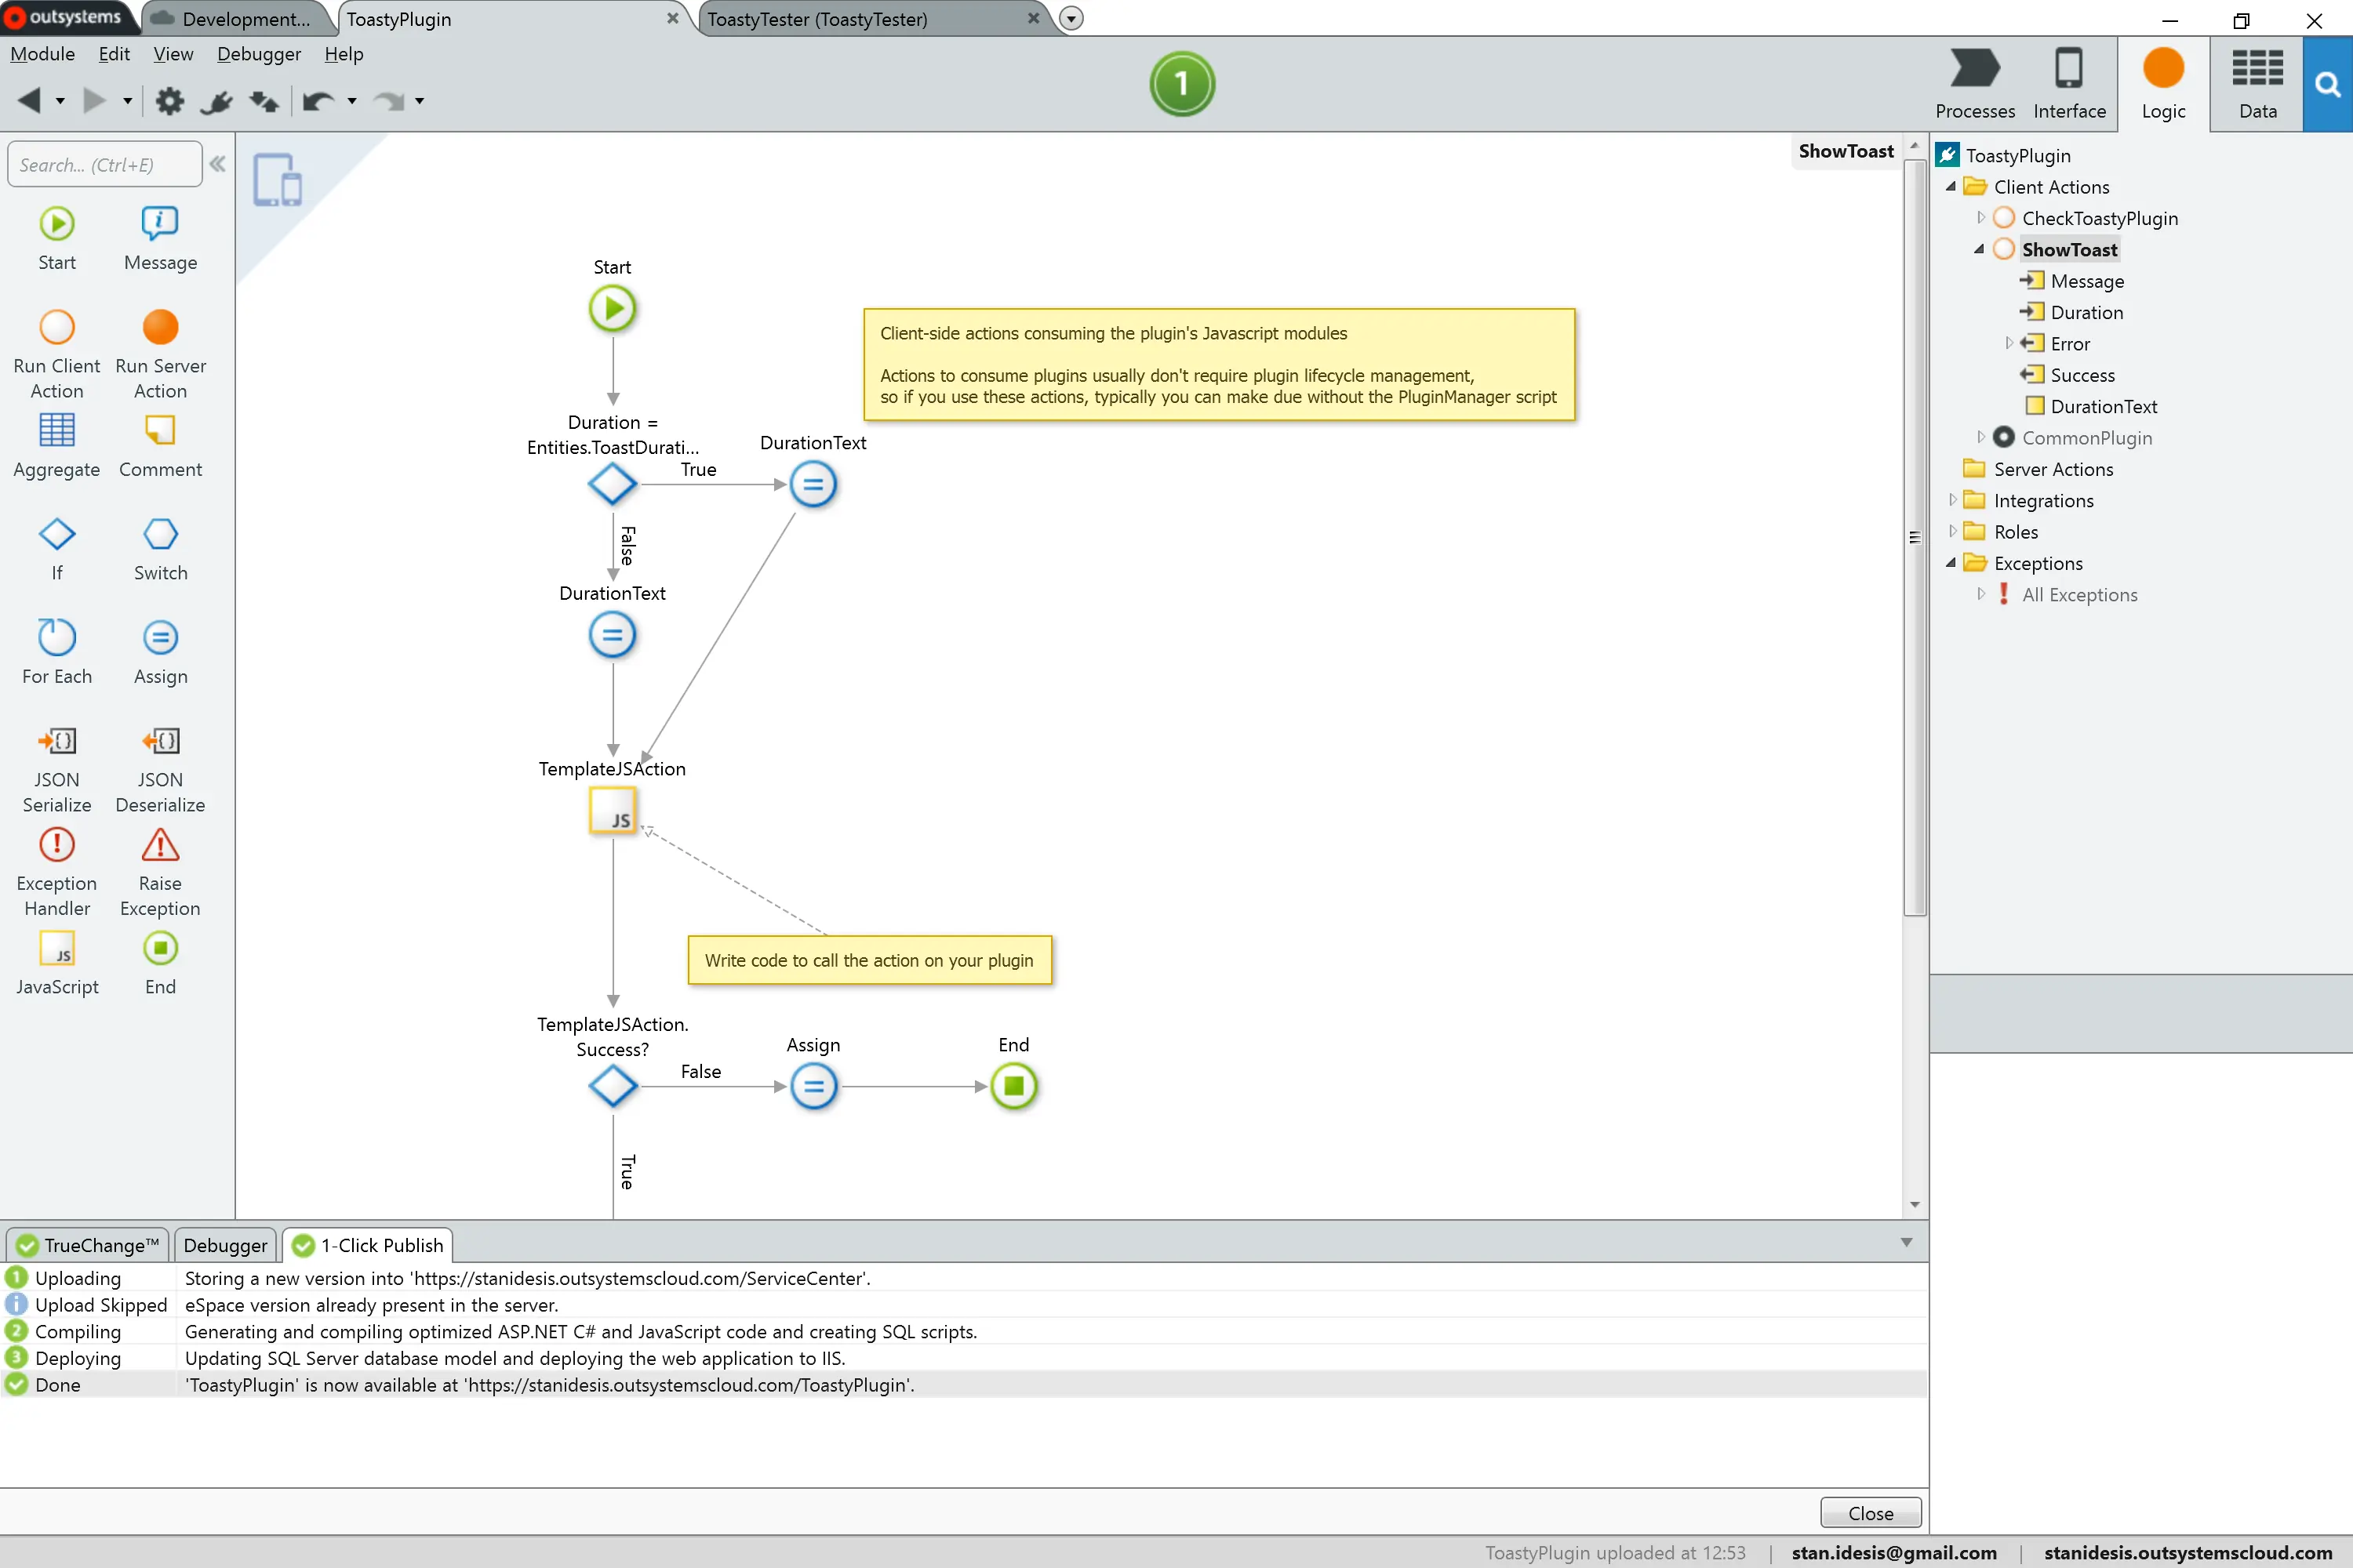Expand the Roles folder

(x=1952, y=531)
